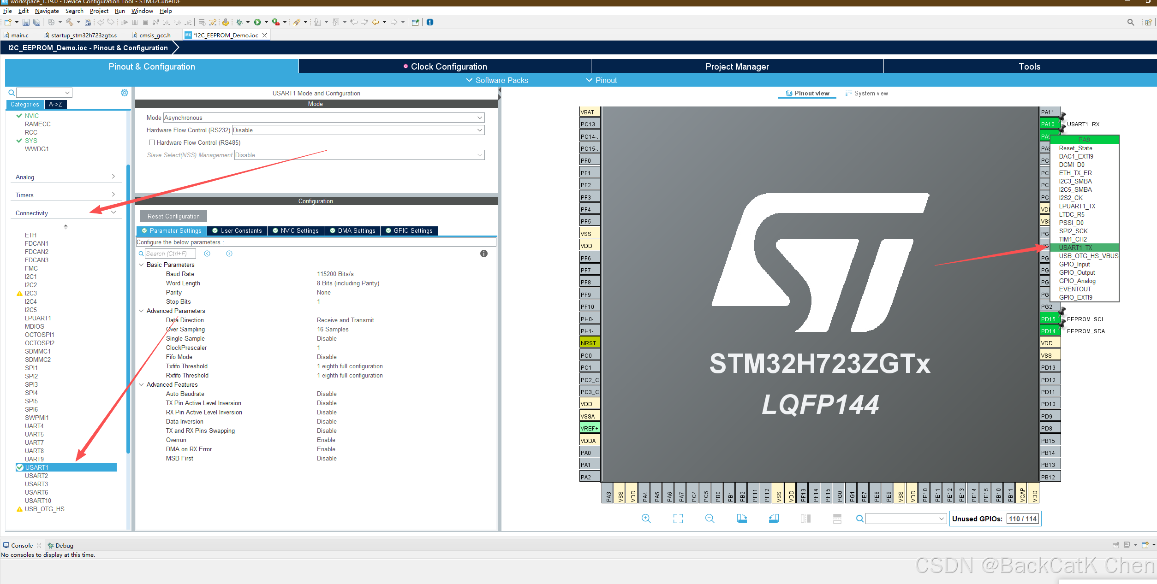
Task: Switch to the Project Manager tab
Action: pos(737,66)
